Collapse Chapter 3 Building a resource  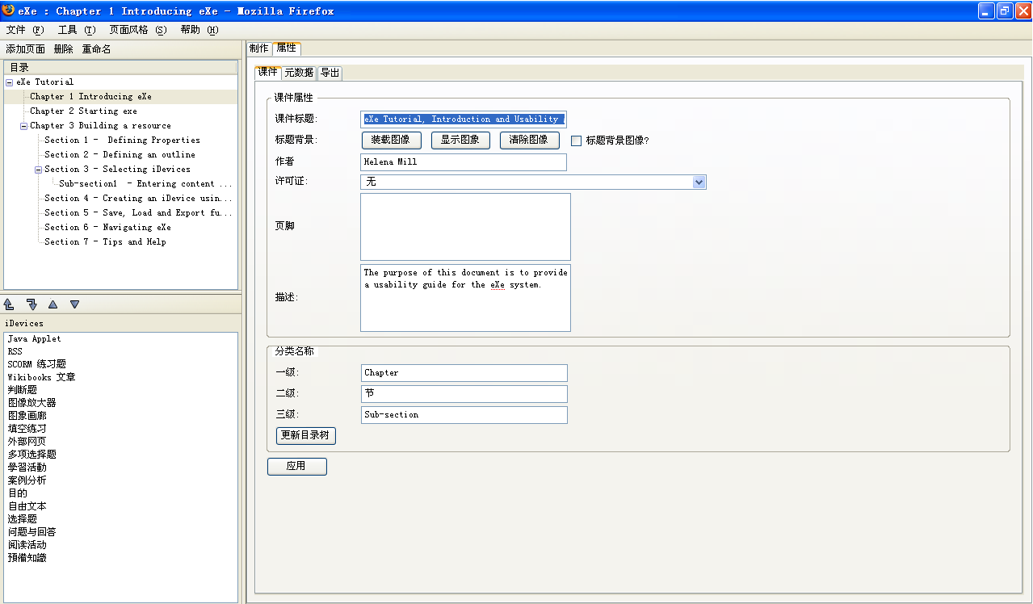[x=23, y=126]
